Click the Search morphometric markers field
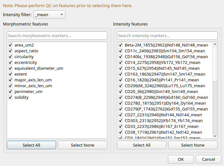This screenshot has width=224, height=166. (57, 36)
